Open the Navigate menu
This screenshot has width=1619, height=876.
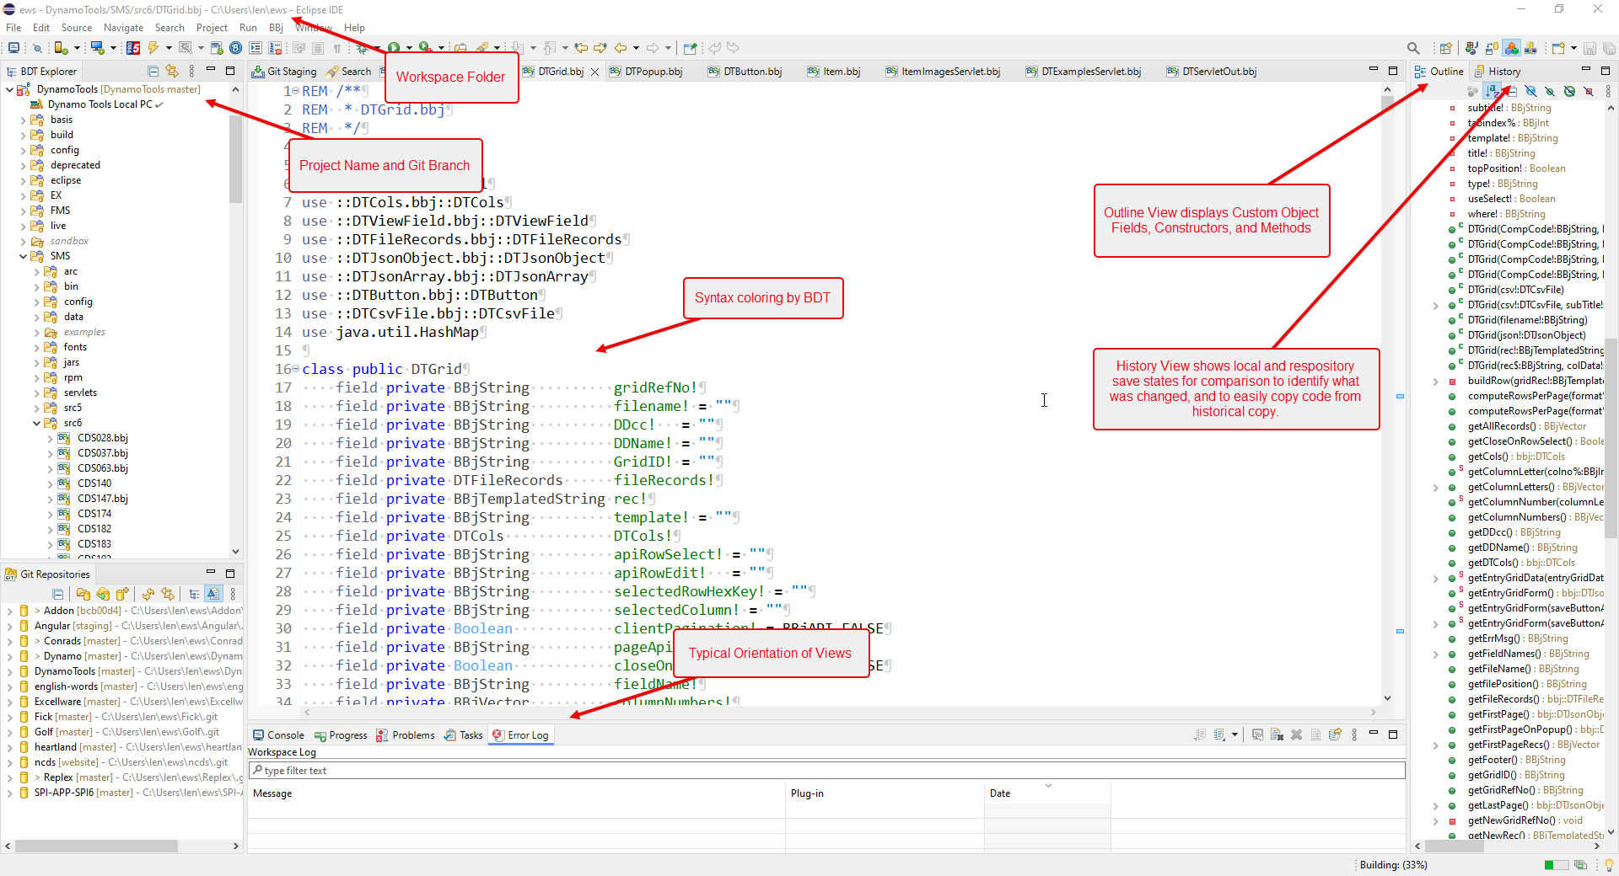pos(123,27)
